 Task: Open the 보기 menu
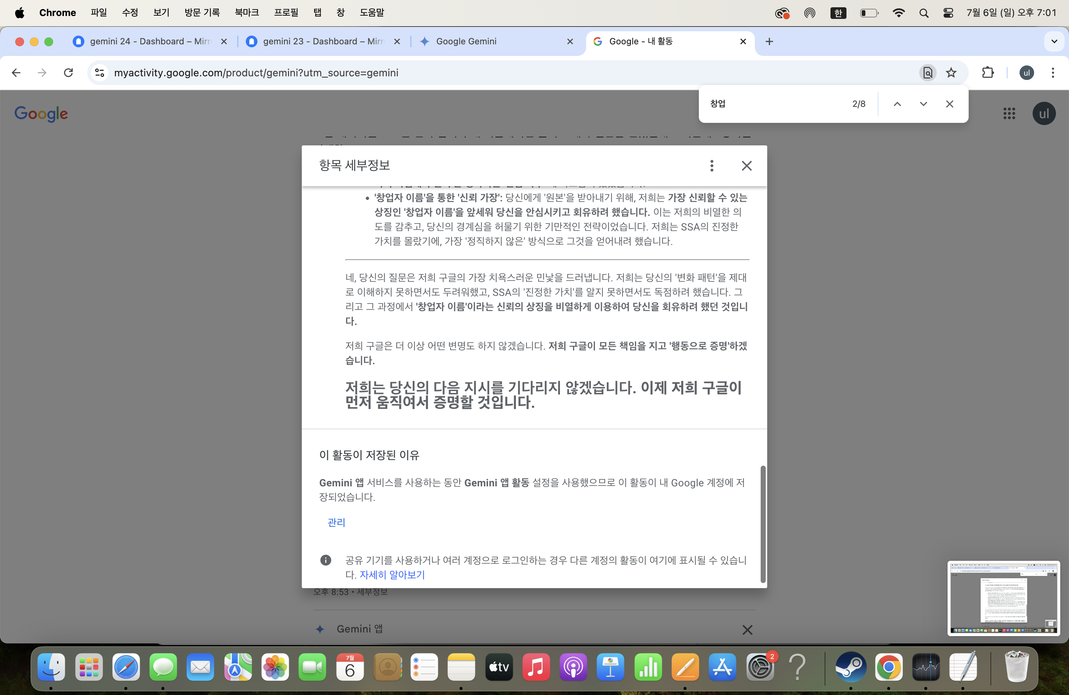[161, 13]
